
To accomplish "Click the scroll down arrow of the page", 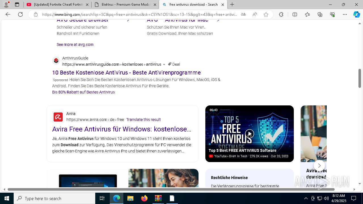I will [x=360, y=184].
